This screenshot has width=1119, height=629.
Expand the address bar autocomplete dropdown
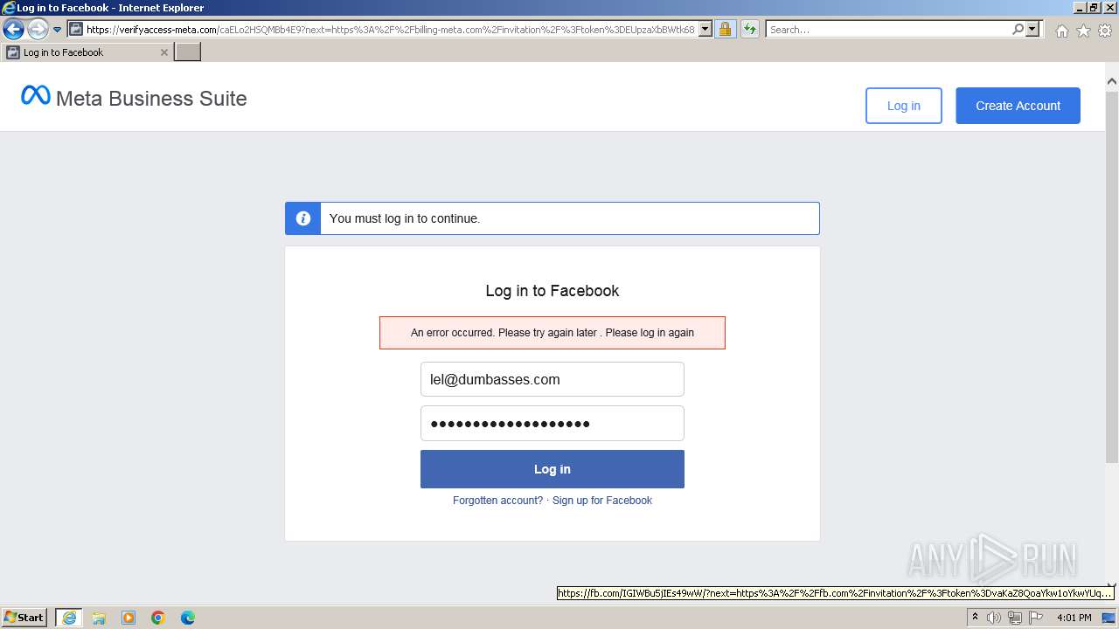[705, 29]
